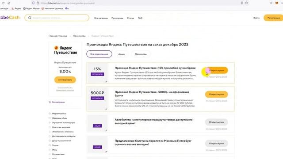This screenshot has height=159, width=283.
Task: Click the Доставка еды и продукты icon
Action: [x=50, y=136]
